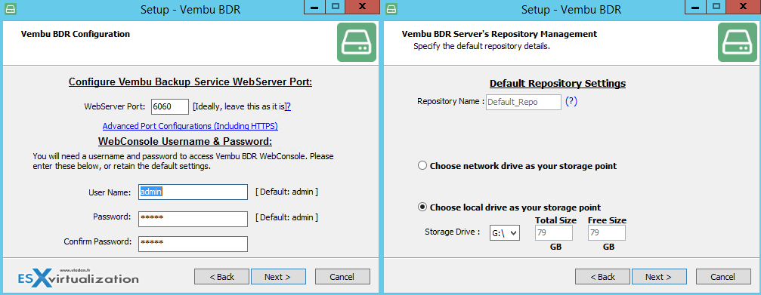
Task: Click the Password input field
Action: [x=193, y=218]
